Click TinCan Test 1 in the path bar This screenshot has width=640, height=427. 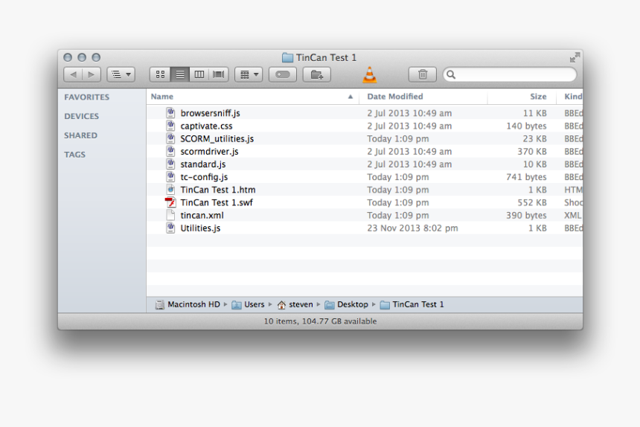coord(412,305)
